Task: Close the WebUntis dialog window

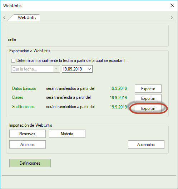Action: click(x=172, y=5)
